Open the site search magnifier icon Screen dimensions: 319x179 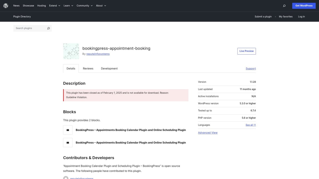point(284,6)
